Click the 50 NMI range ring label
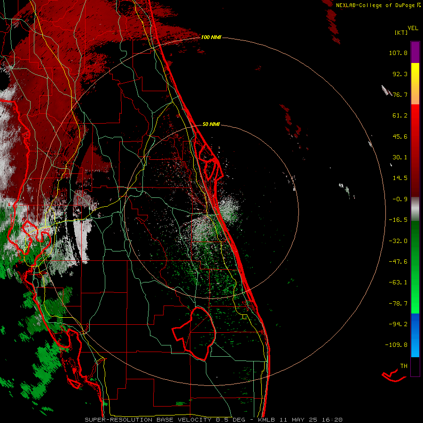The height and width of the screenshot is (423, 423). [211, 124]
